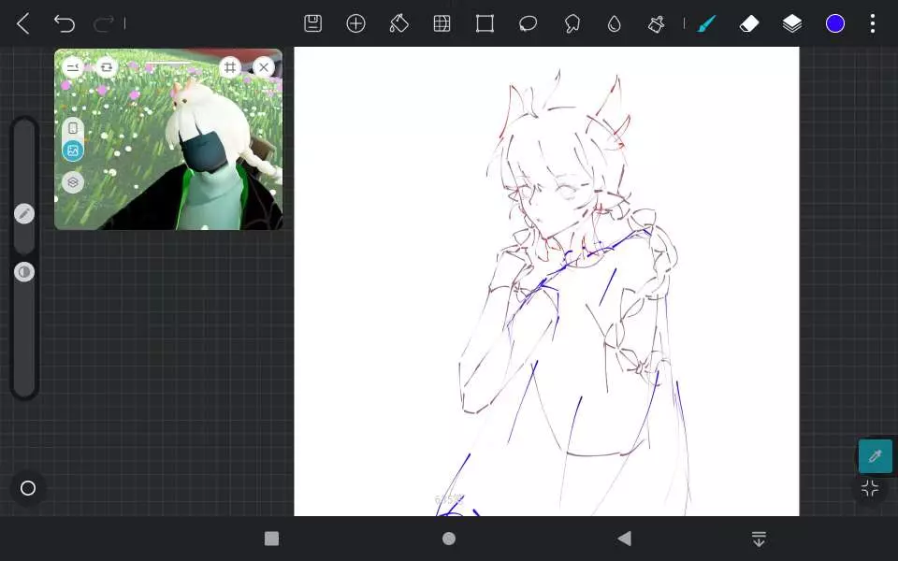This screenshot has height=561, width=898.
Task: Open reference window adjustment settings
Action: point(73,67)
